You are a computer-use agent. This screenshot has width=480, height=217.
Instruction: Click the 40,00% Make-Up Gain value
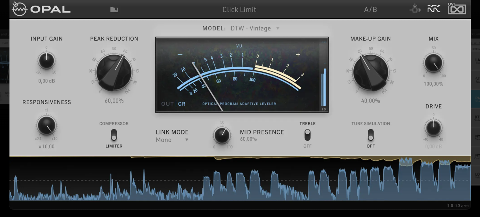pyautogui.click(x=371, y=101)
